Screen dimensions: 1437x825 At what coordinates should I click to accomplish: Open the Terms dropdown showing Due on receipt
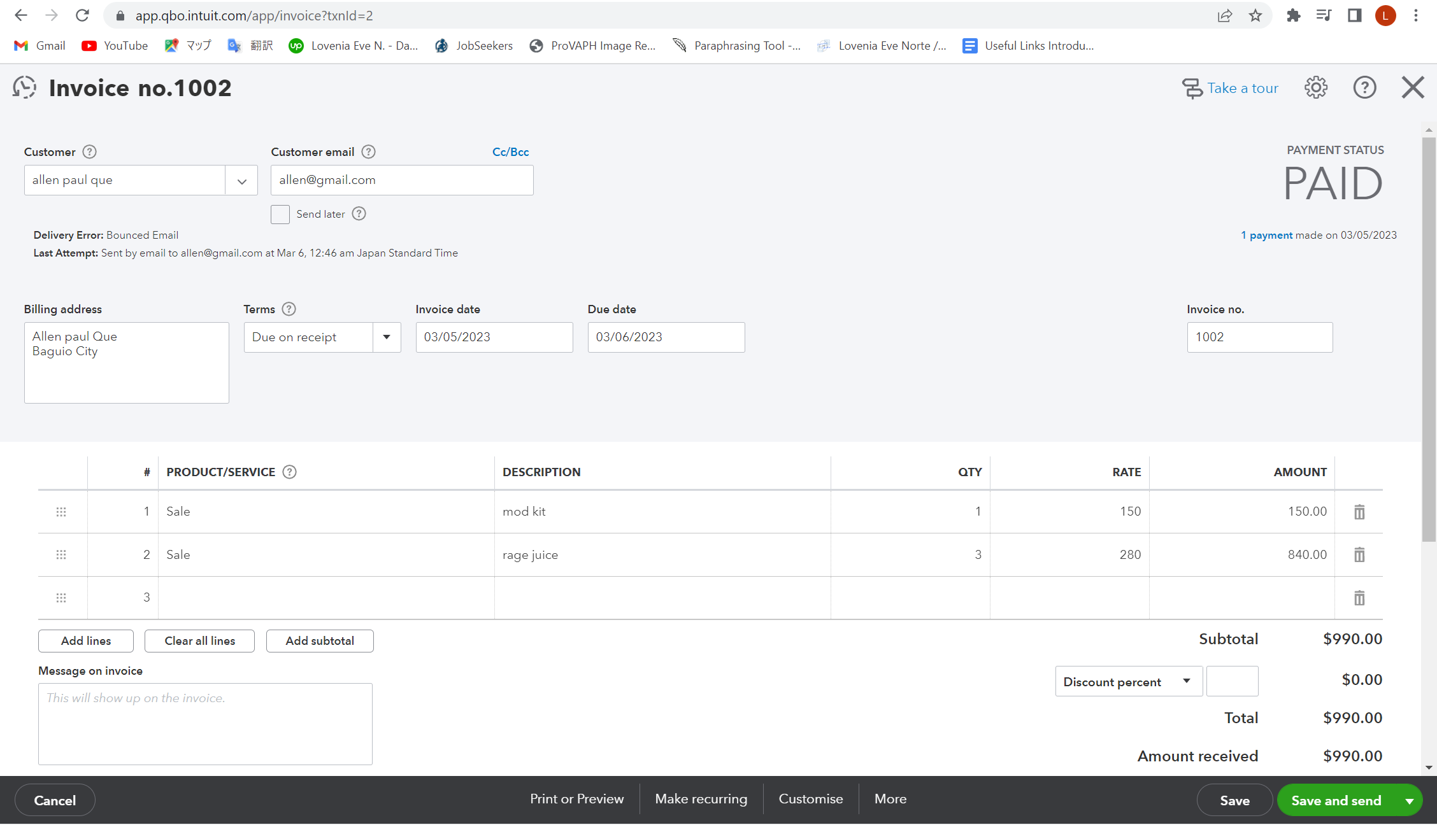coord(386,337)
